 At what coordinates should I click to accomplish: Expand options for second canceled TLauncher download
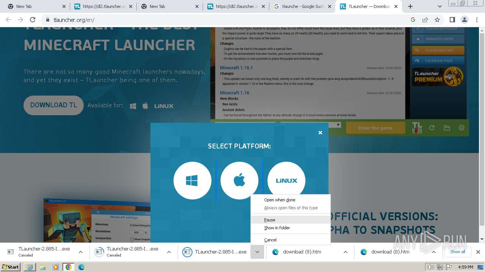169,252
